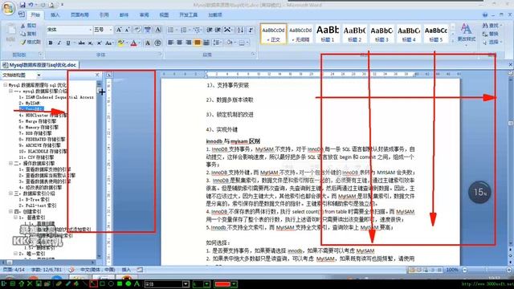Viewport: 514px width, 289px height.
Task: Open the 五号 font size dropdown
Action: coord(111,30)
